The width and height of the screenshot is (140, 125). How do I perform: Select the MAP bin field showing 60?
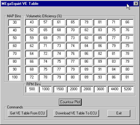15,46
